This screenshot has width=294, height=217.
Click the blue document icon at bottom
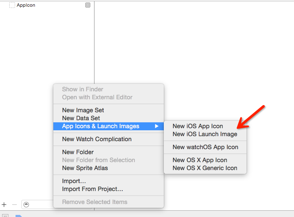point(19,216)
